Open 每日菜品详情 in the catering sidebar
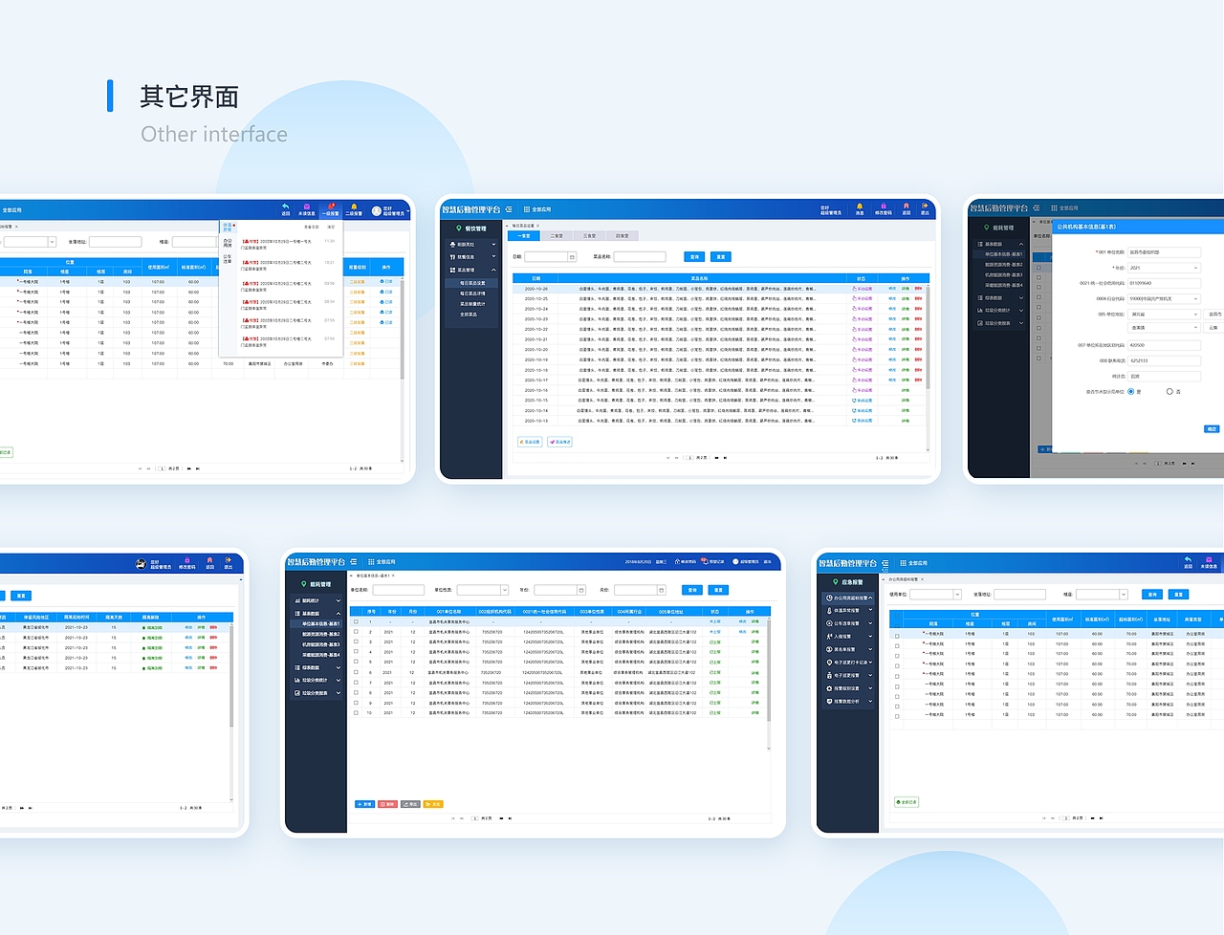 [x=472, y=294]
